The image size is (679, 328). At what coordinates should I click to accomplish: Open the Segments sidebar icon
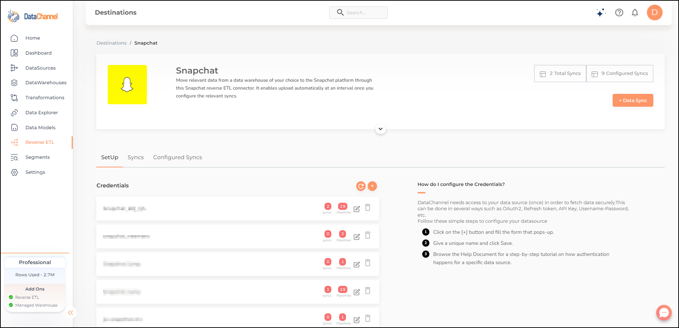click(x=14, y=157)
